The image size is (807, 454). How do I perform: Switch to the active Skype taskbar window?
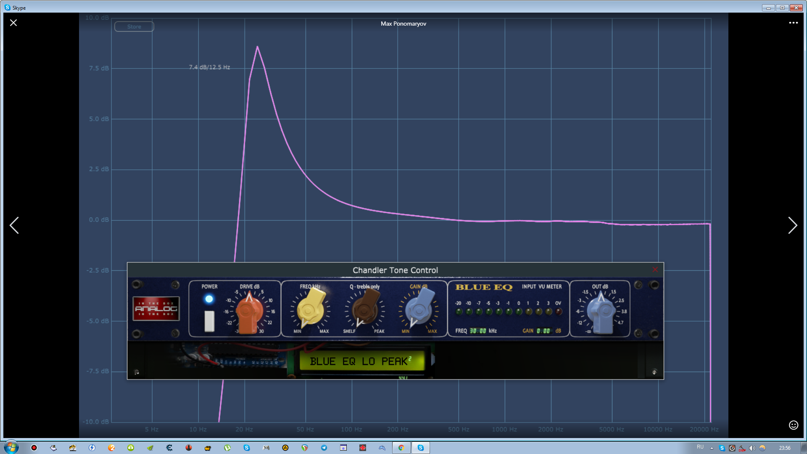click(421, 448)
